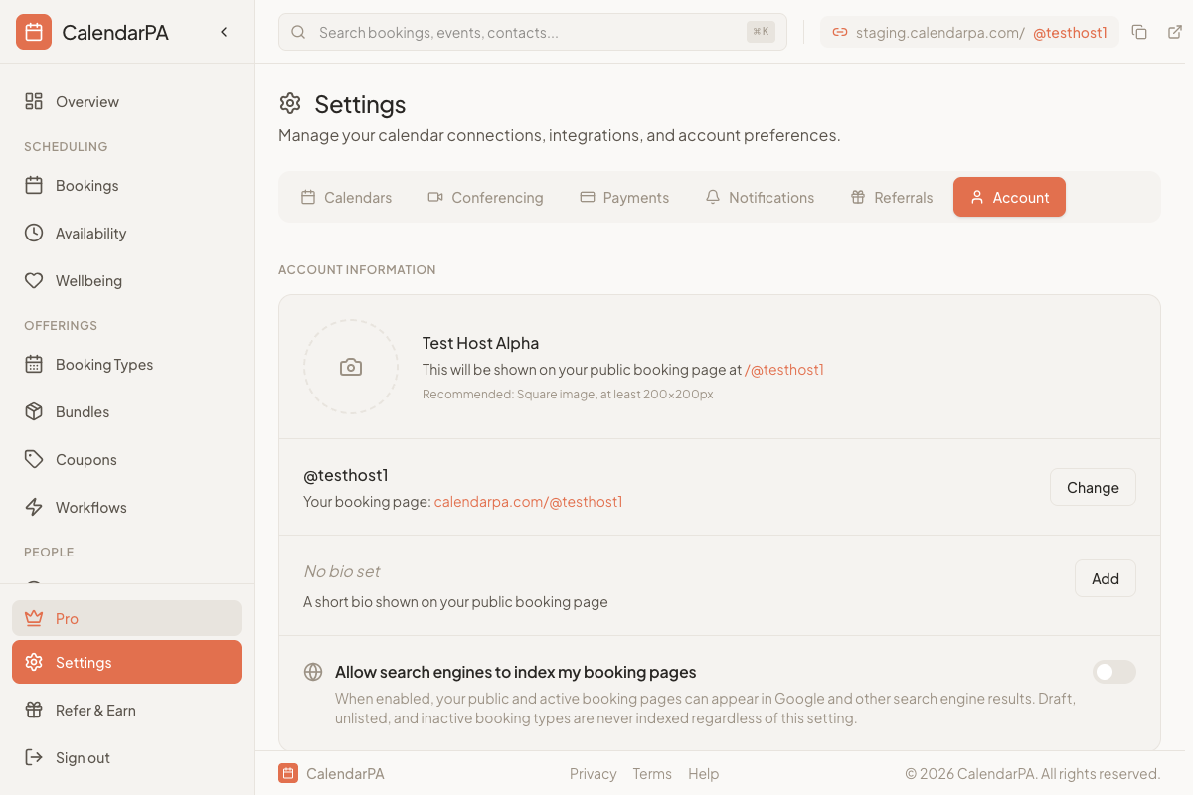
Task: Click the CalendarPA logo icon top-left
Action: coord(34,31)
